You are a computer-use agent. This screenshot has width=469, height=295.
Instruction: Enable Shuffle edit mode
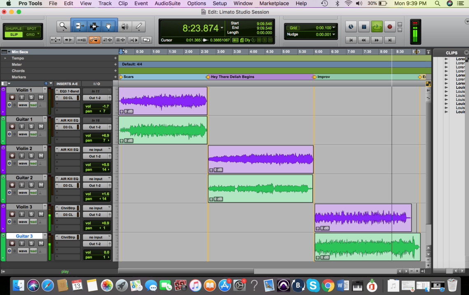pyautogui.click(x=14, y=29)
